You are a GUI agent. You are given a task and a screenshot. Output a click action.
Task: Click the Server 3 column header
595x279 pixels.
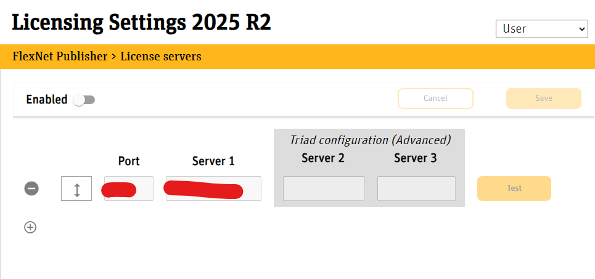416,158
